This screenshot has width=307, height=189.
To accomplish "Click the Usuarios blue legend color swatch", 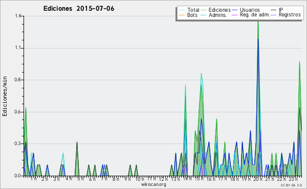I will tap(234, 10).
